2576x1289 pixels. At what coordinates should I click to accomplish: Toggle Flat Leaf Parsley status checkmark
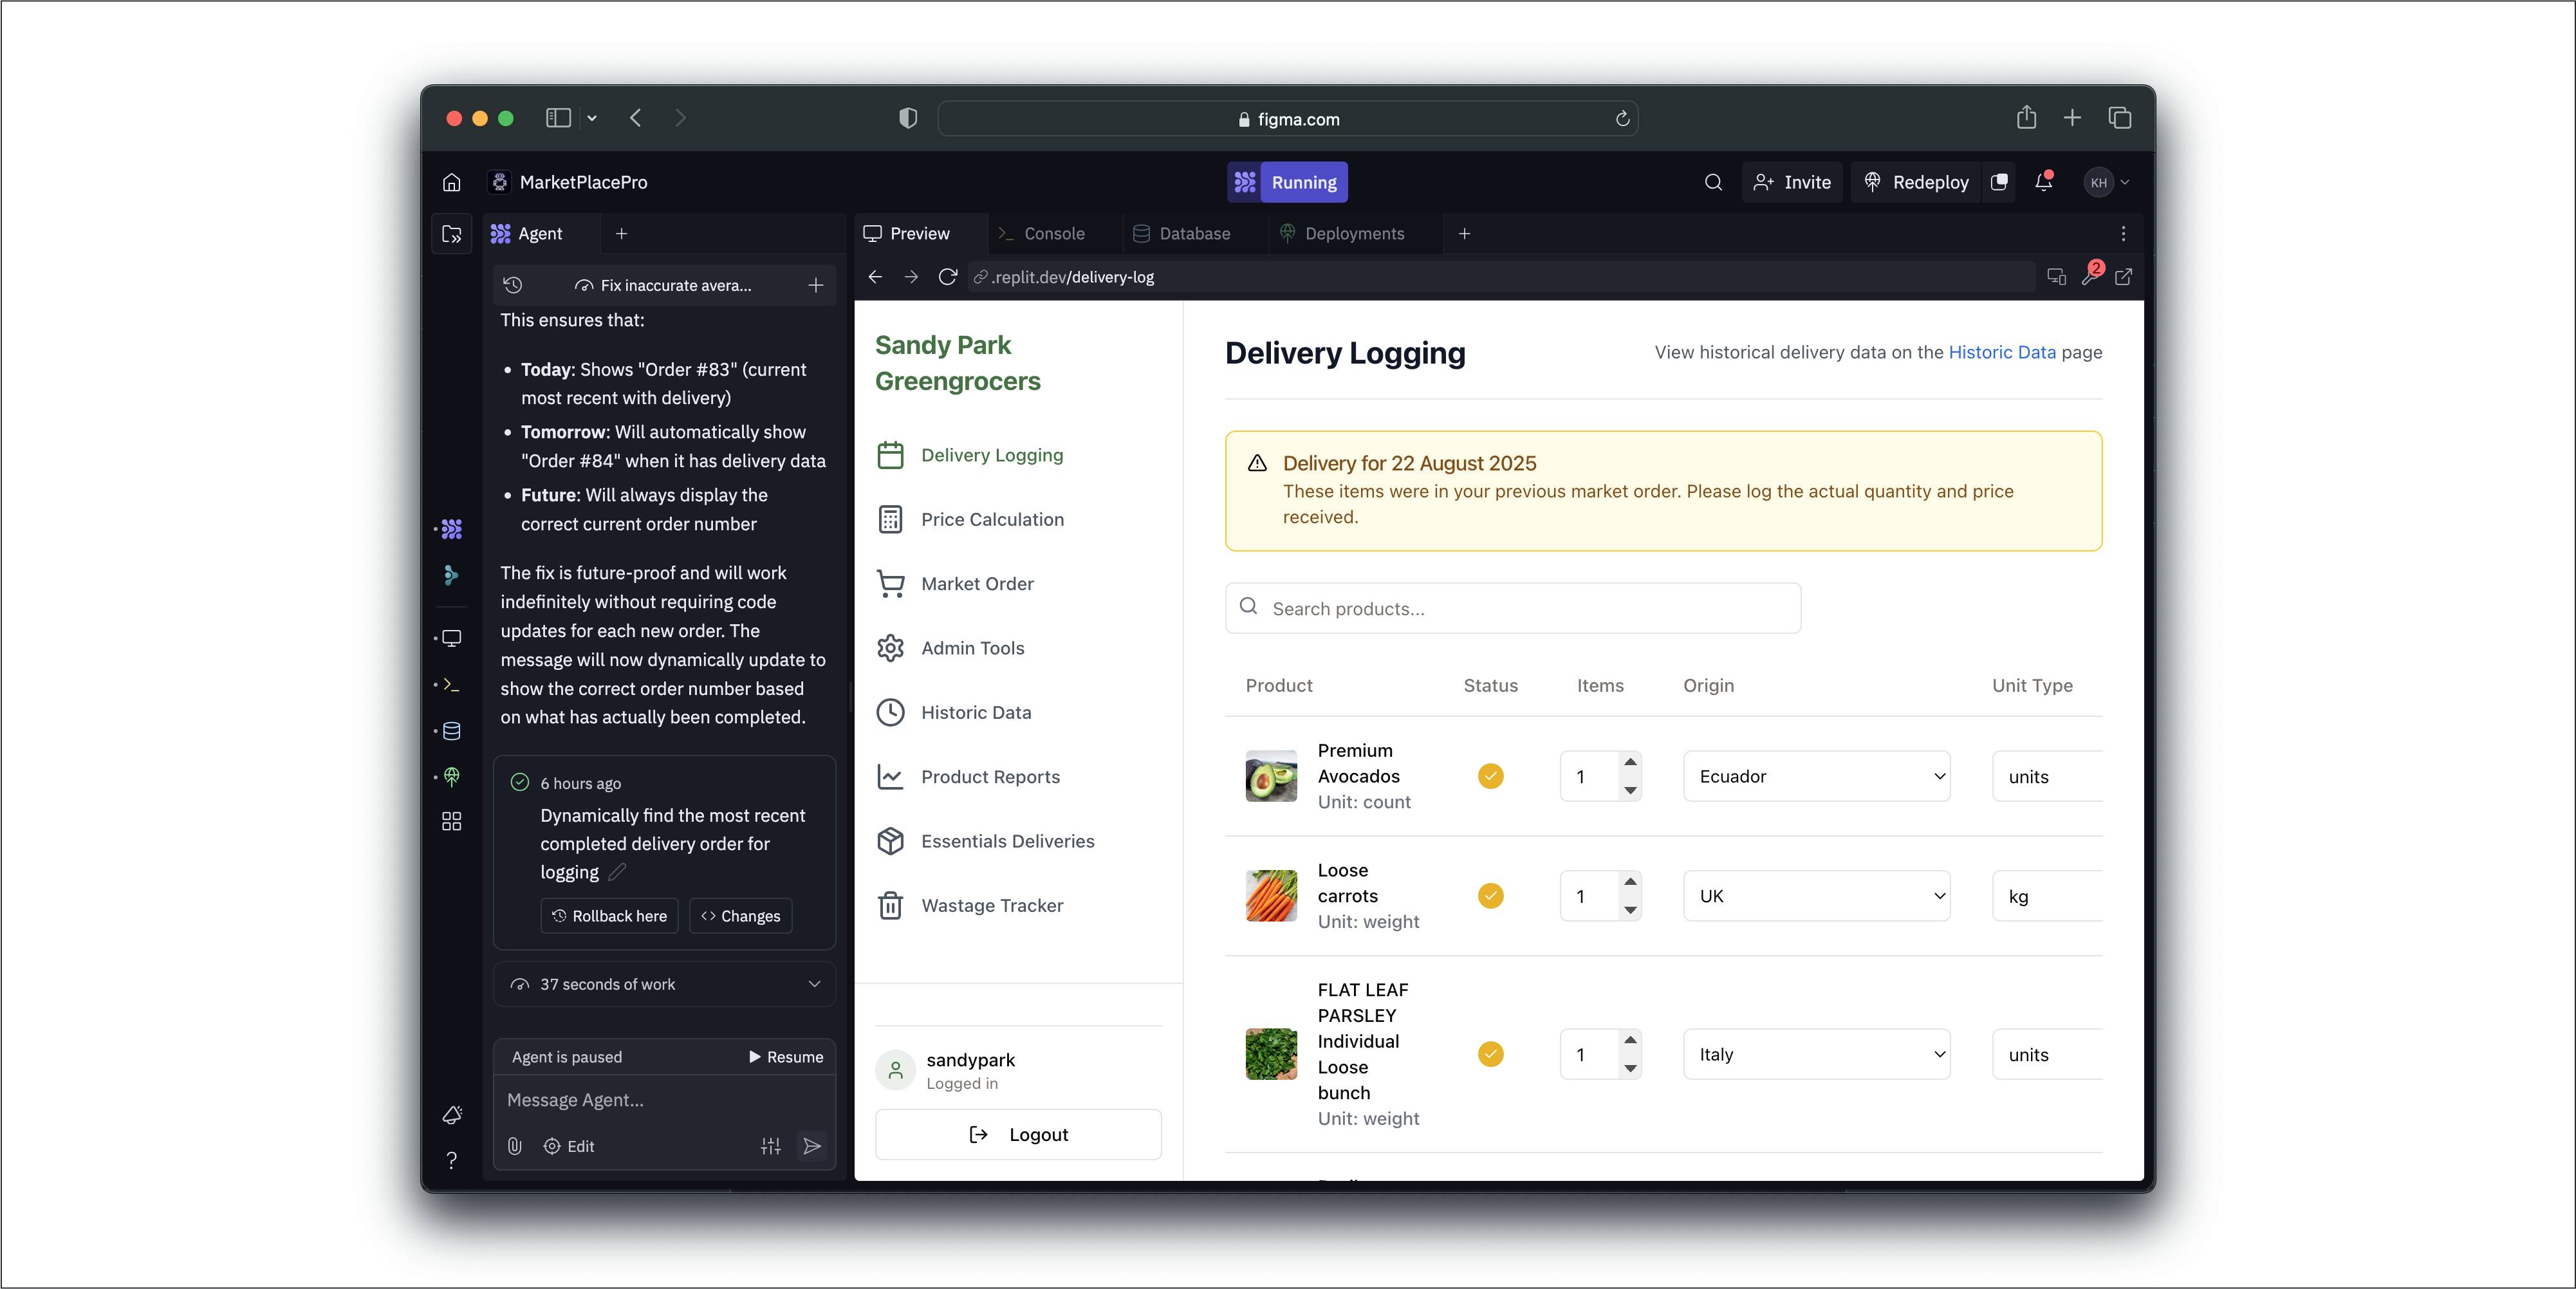pyautogui.click(x=1490, y=1054)
